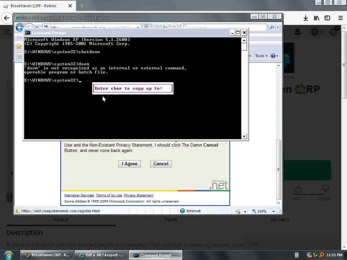Click the Favorites star icon in Internet Explorer
The width and height of the screenshot is (347, 260).
coord(19,46)
